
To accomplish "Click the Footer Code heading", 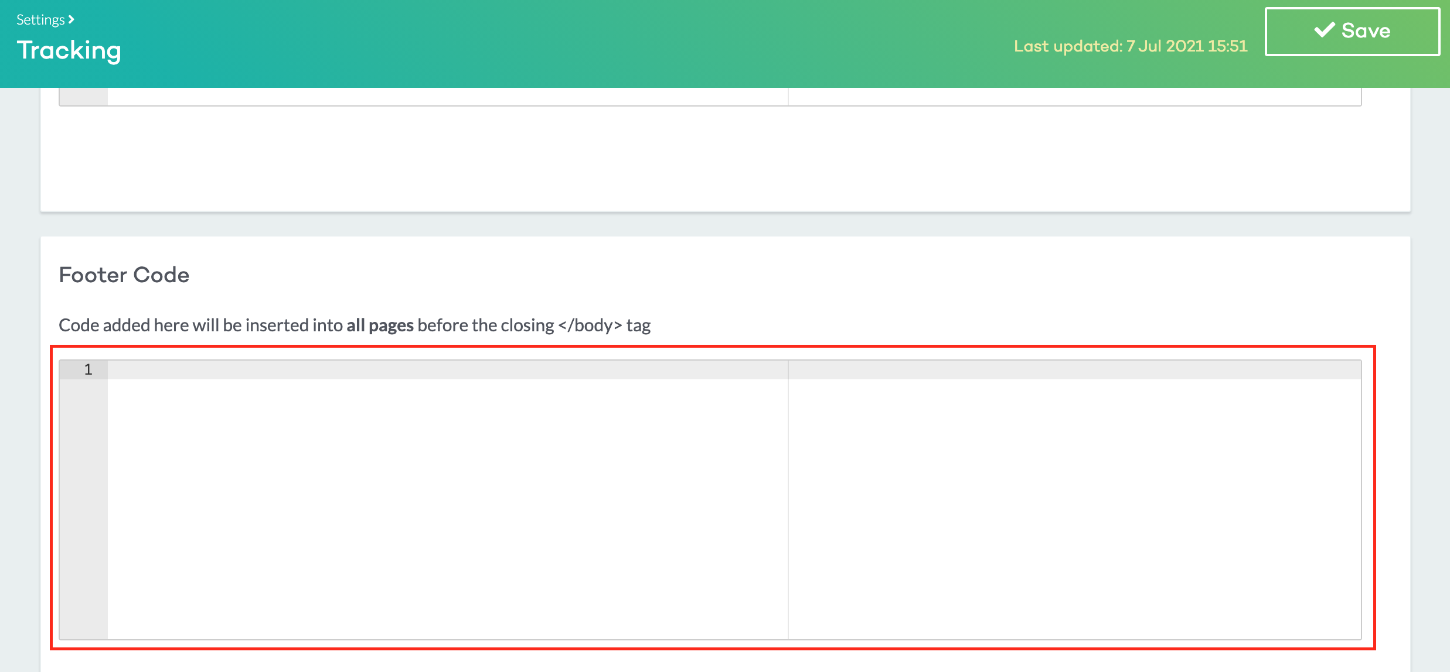I will pyautogui.click(x=124, y=275).
